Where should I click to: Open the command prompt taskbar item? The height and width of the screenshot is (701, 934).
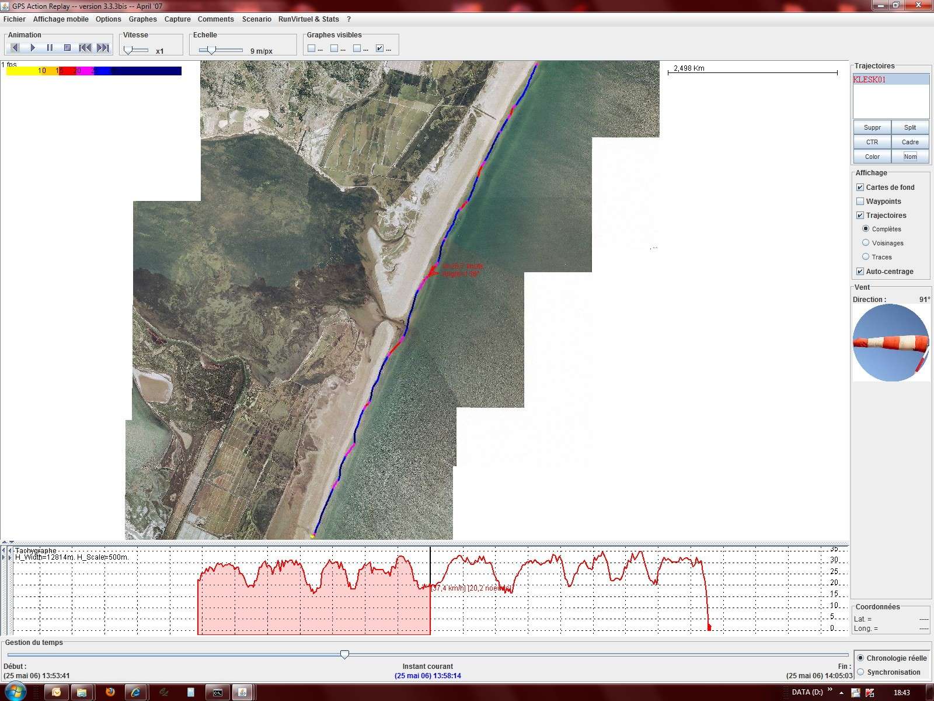[217, 692]
